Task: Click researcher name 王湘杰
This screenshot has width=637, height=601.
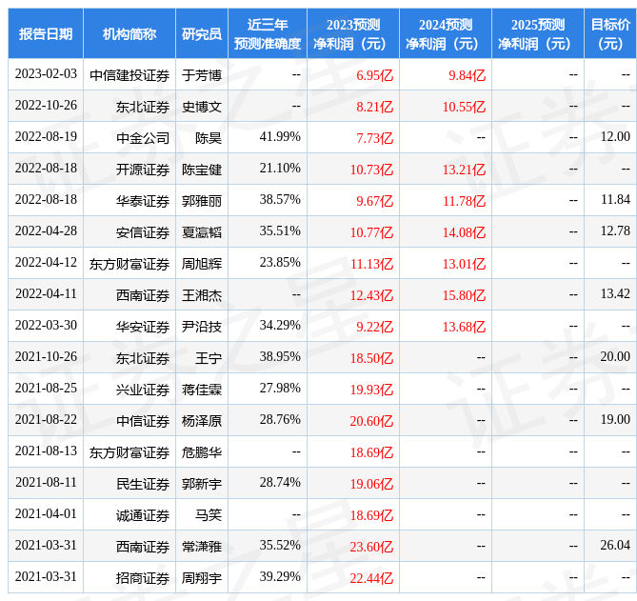Action: [x=202, y=295]
